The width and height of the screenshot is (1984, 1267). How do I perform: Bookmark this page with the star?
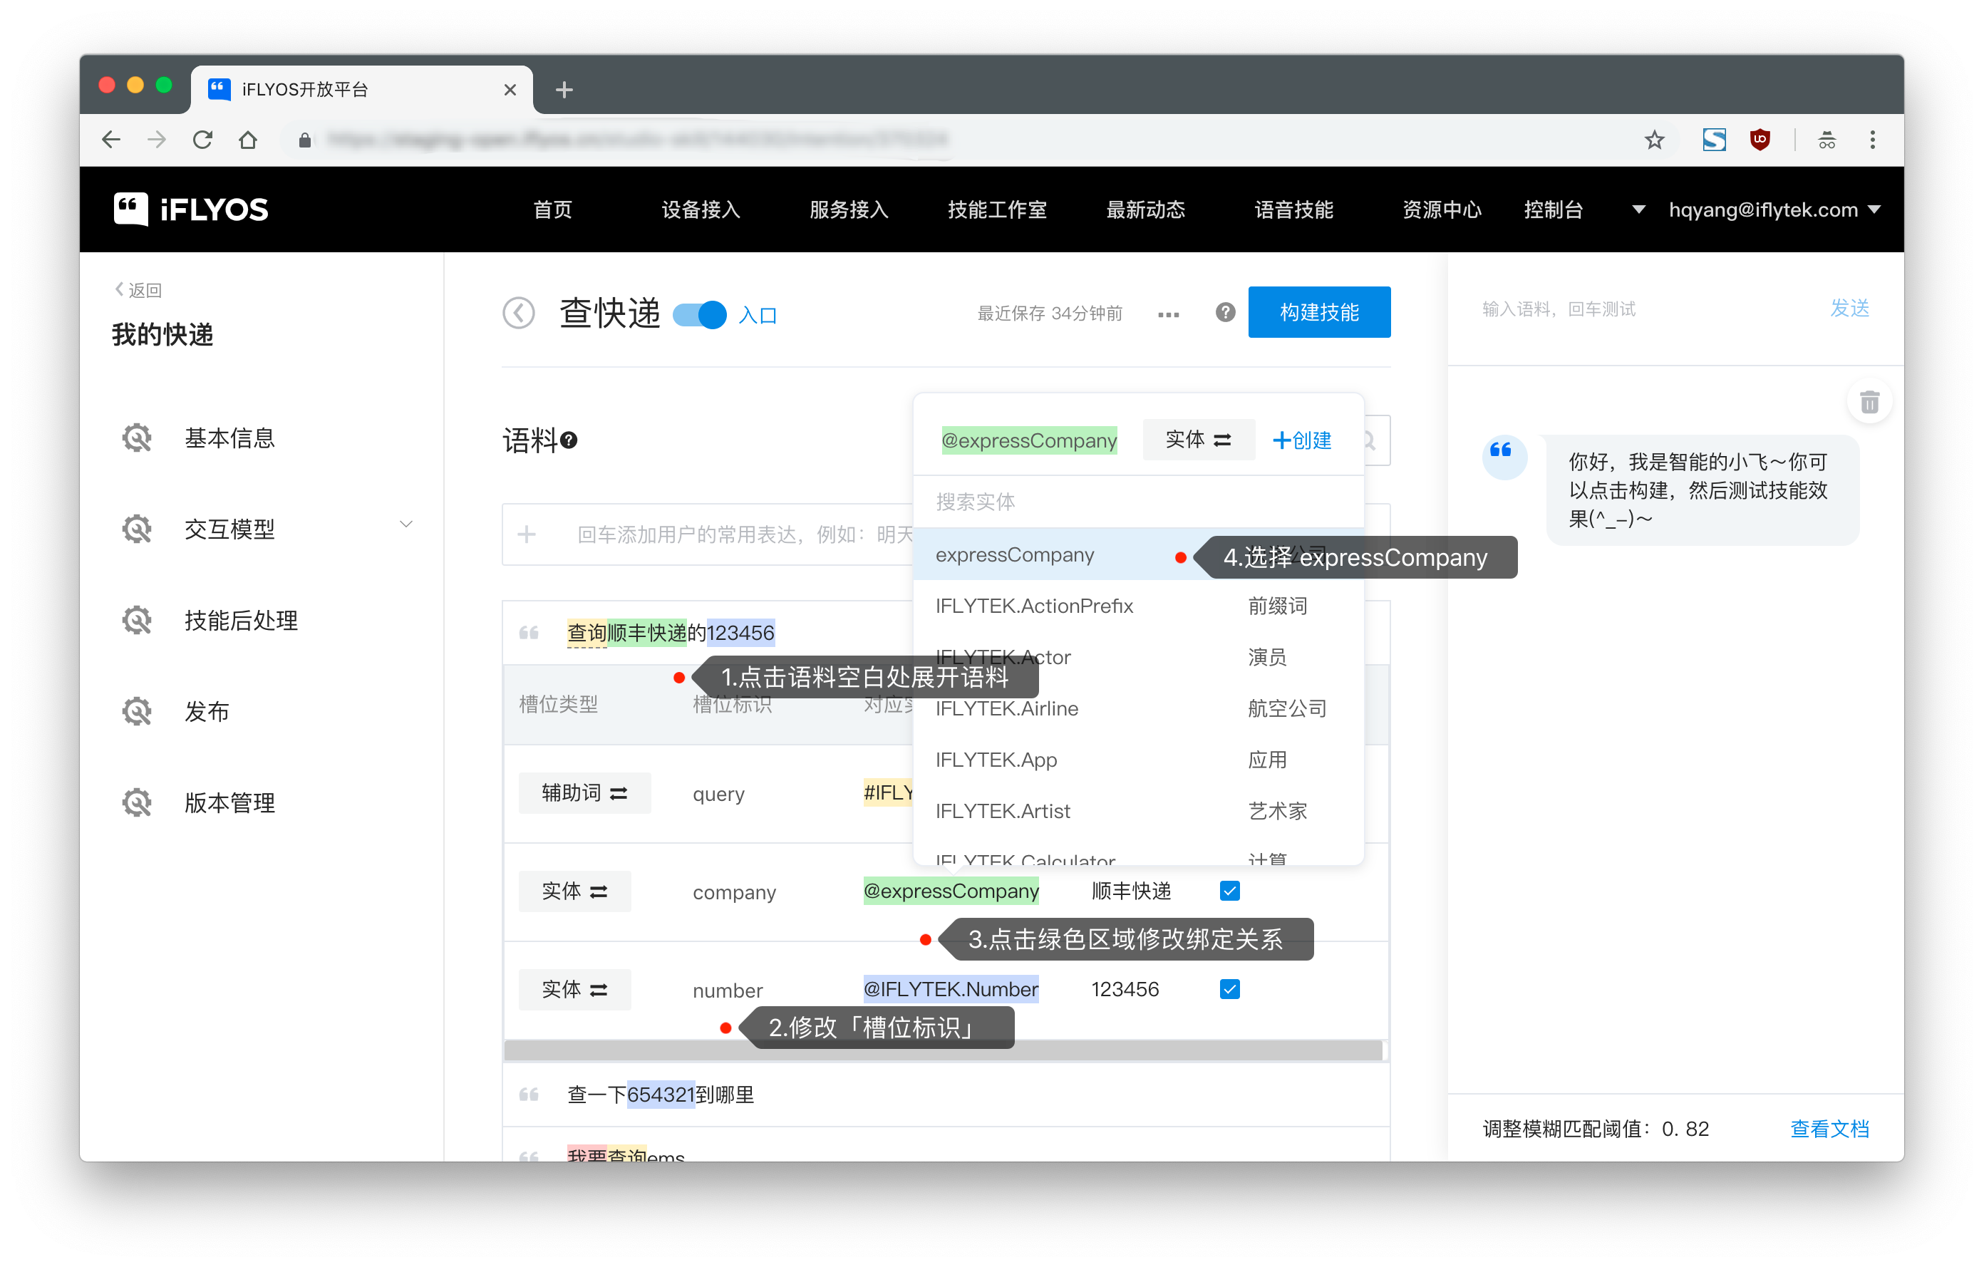pos(1653,139)
